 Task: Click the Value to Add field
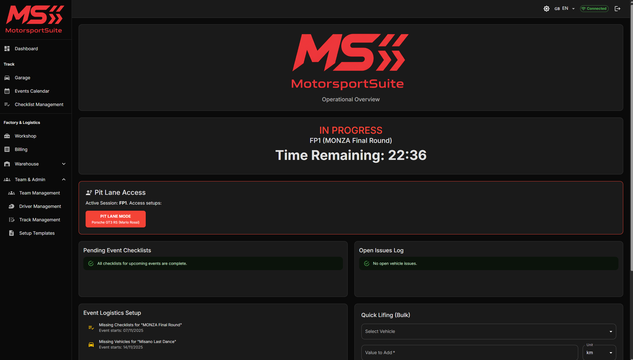pos(469,353)
